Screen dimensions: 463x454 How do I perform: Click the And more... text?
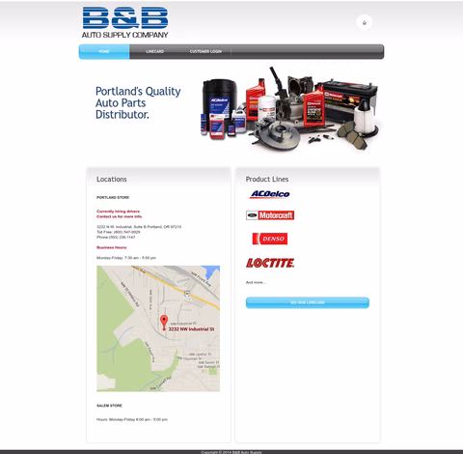pyautogui.click(x=256, y=282)
